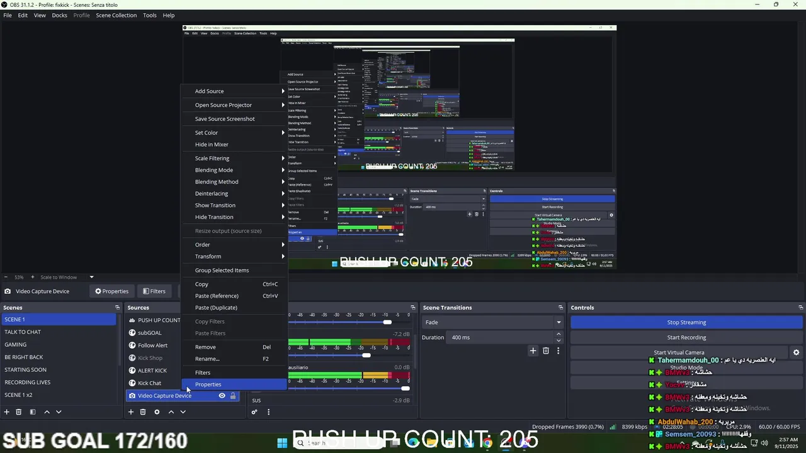Image resolution: width=806 pixels, height=453 pixels.
Task: Open source properties gear in Sources toolbar
Action: tap(157, 412)
